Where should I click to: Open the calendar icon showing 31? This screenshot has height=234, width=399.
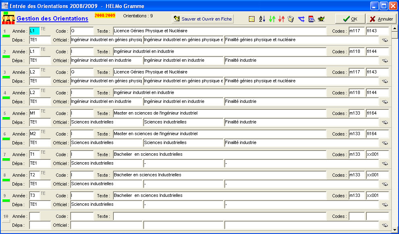coord(311,19)
